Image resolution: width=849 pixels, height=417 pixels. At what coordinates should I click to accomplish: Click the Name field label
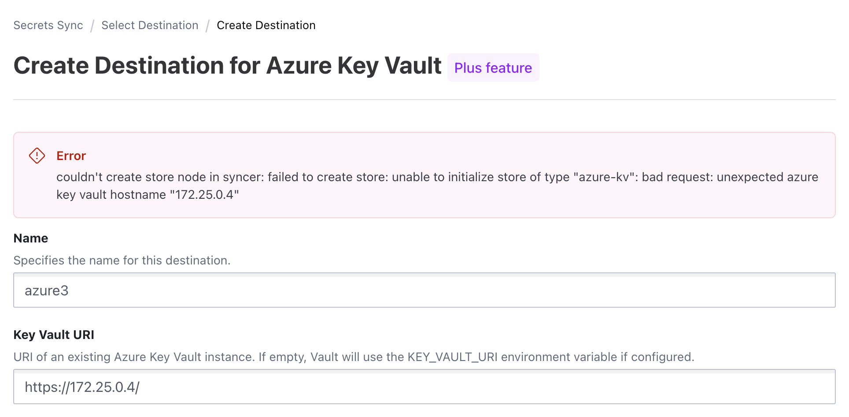click(31, 238)
